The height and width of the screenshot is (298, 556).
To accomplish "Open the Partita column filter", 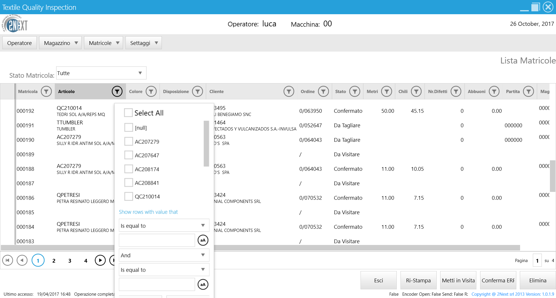I will tap(528, 91).
